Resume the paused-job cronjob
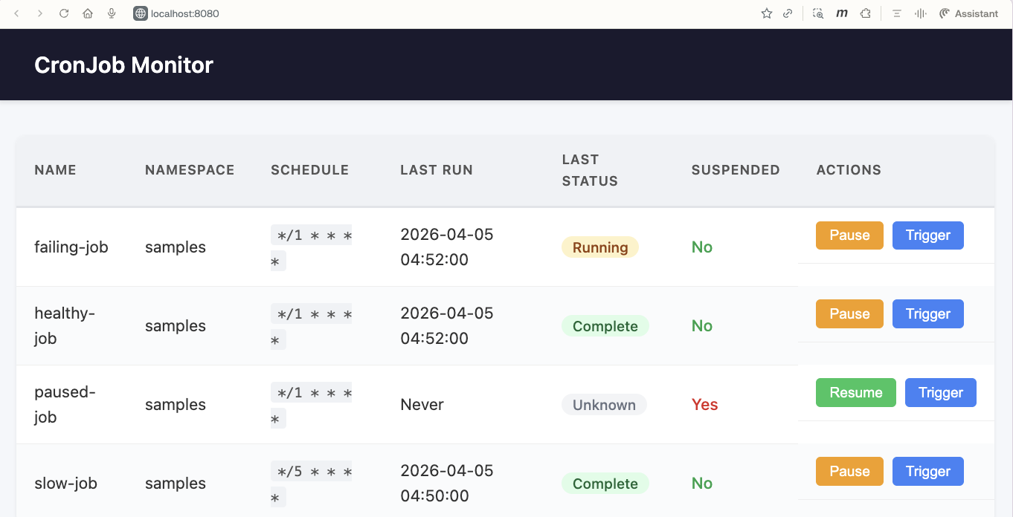This screenshot has height=517, width=1013. pos(855,393)
